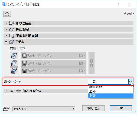This screenshot has width=137, height=114.
Task: Click the カテゴリとプロパティ list icon
Action: pyautogui.click(x=12, y=91)
